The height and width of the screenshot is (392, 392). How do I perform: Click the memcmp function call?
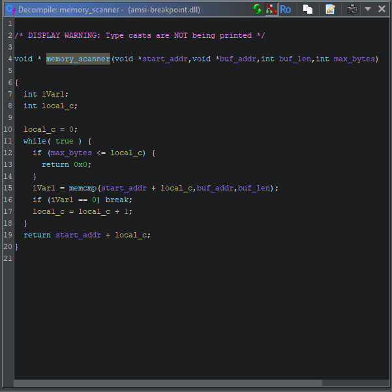pyautogui.click(x=82, y=188)
